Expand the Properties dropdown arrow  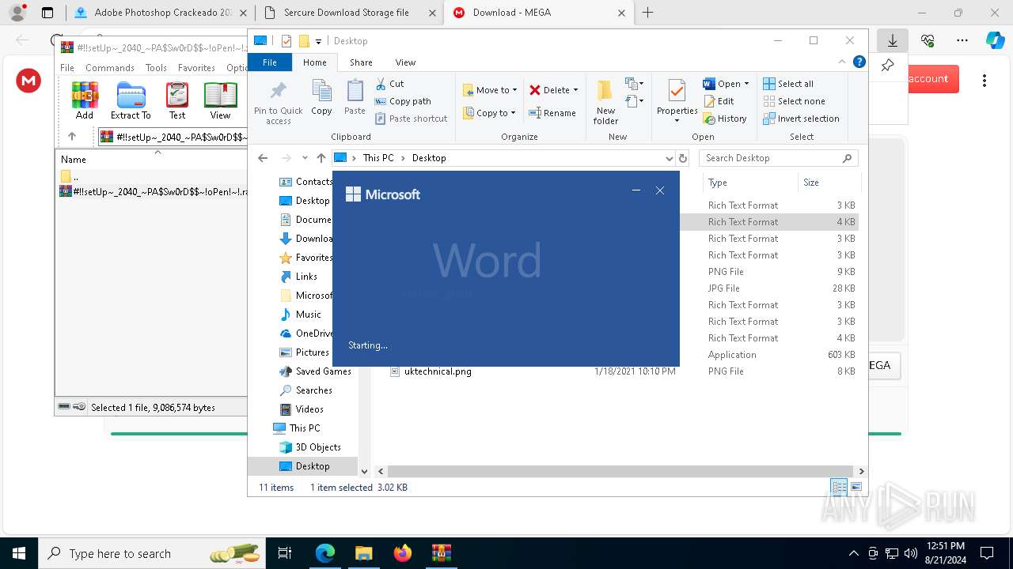coord(677,121)
